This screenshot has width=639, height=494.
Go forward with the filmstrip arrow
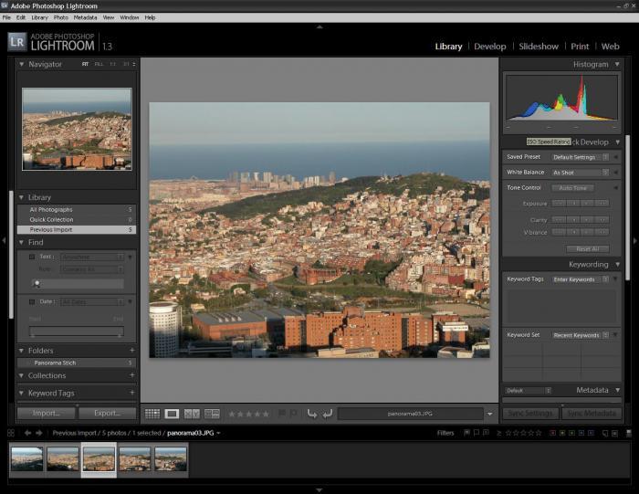(x=38, y=433)
